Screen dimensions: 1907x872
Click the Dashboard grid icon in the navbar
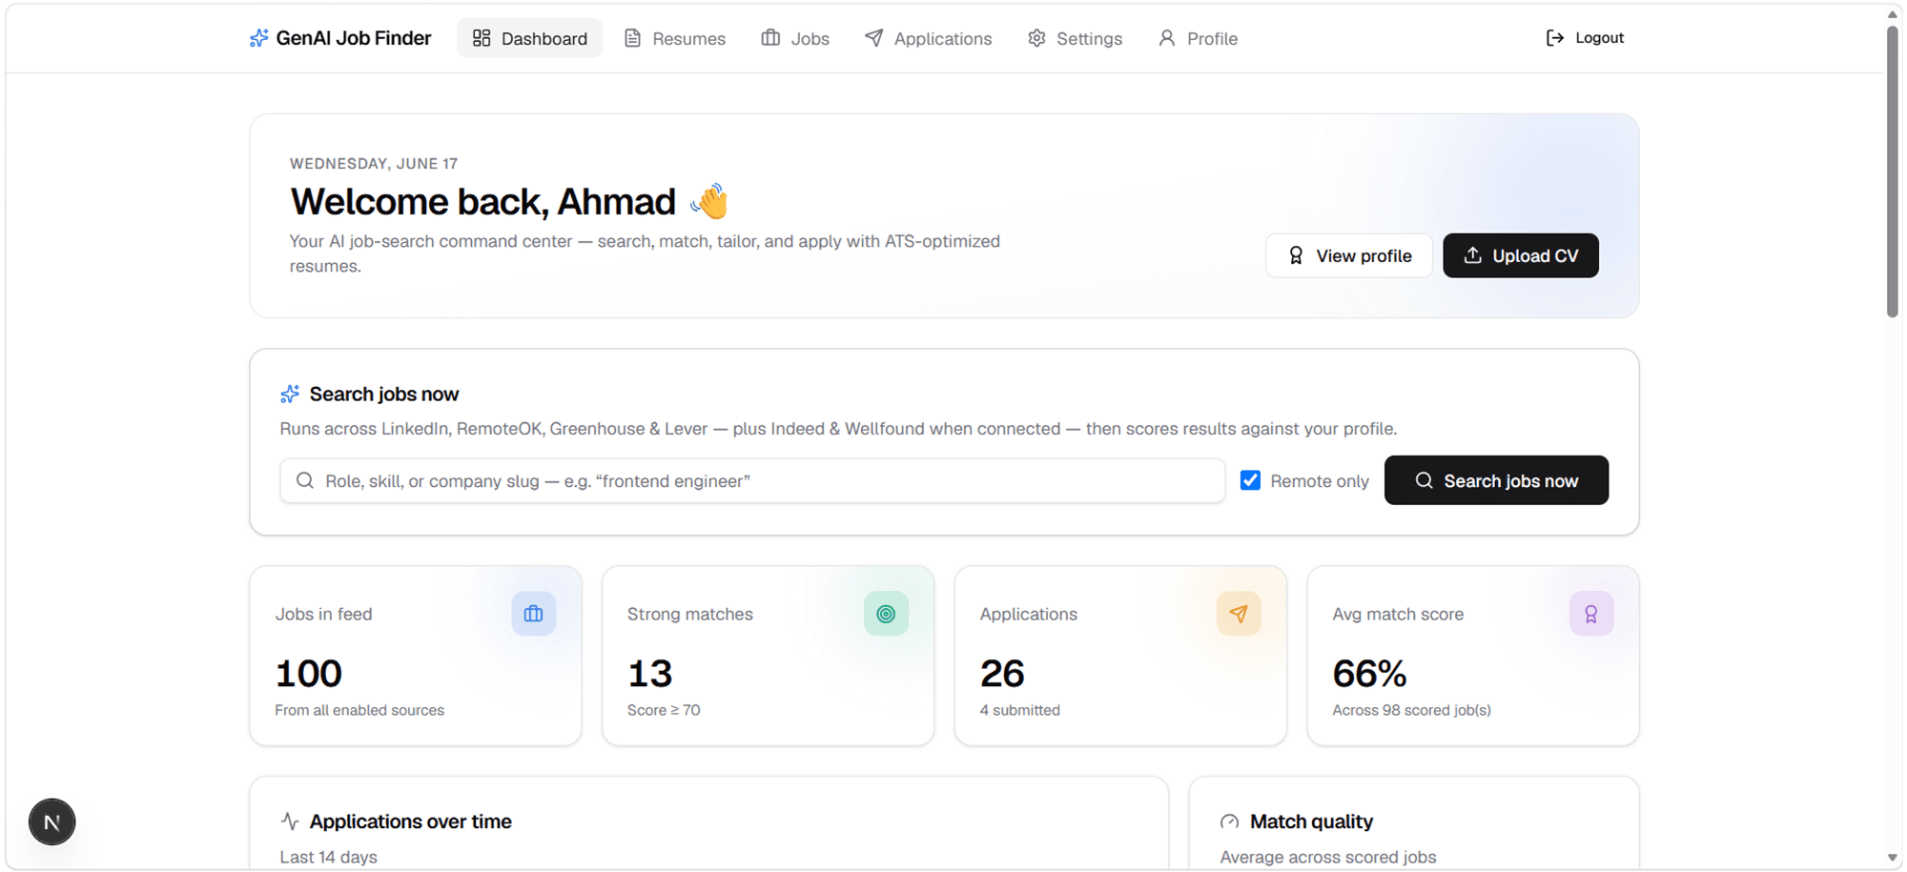tap(482, 38)
